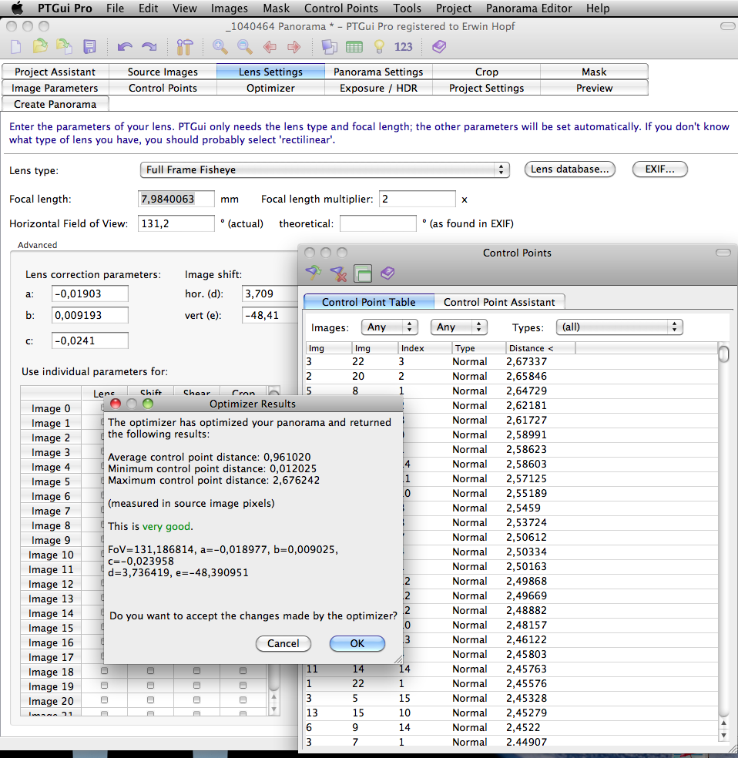Image resolution: width=738 pixels, height=758 pixels.
Task: Switch to the Control Point Assistant tab
Action: 499,302
